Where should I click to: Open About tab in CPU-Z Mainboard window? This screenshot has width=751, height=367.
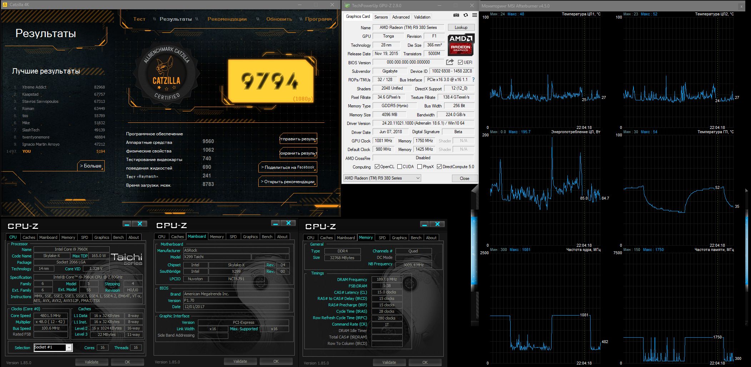pos(282,237)
